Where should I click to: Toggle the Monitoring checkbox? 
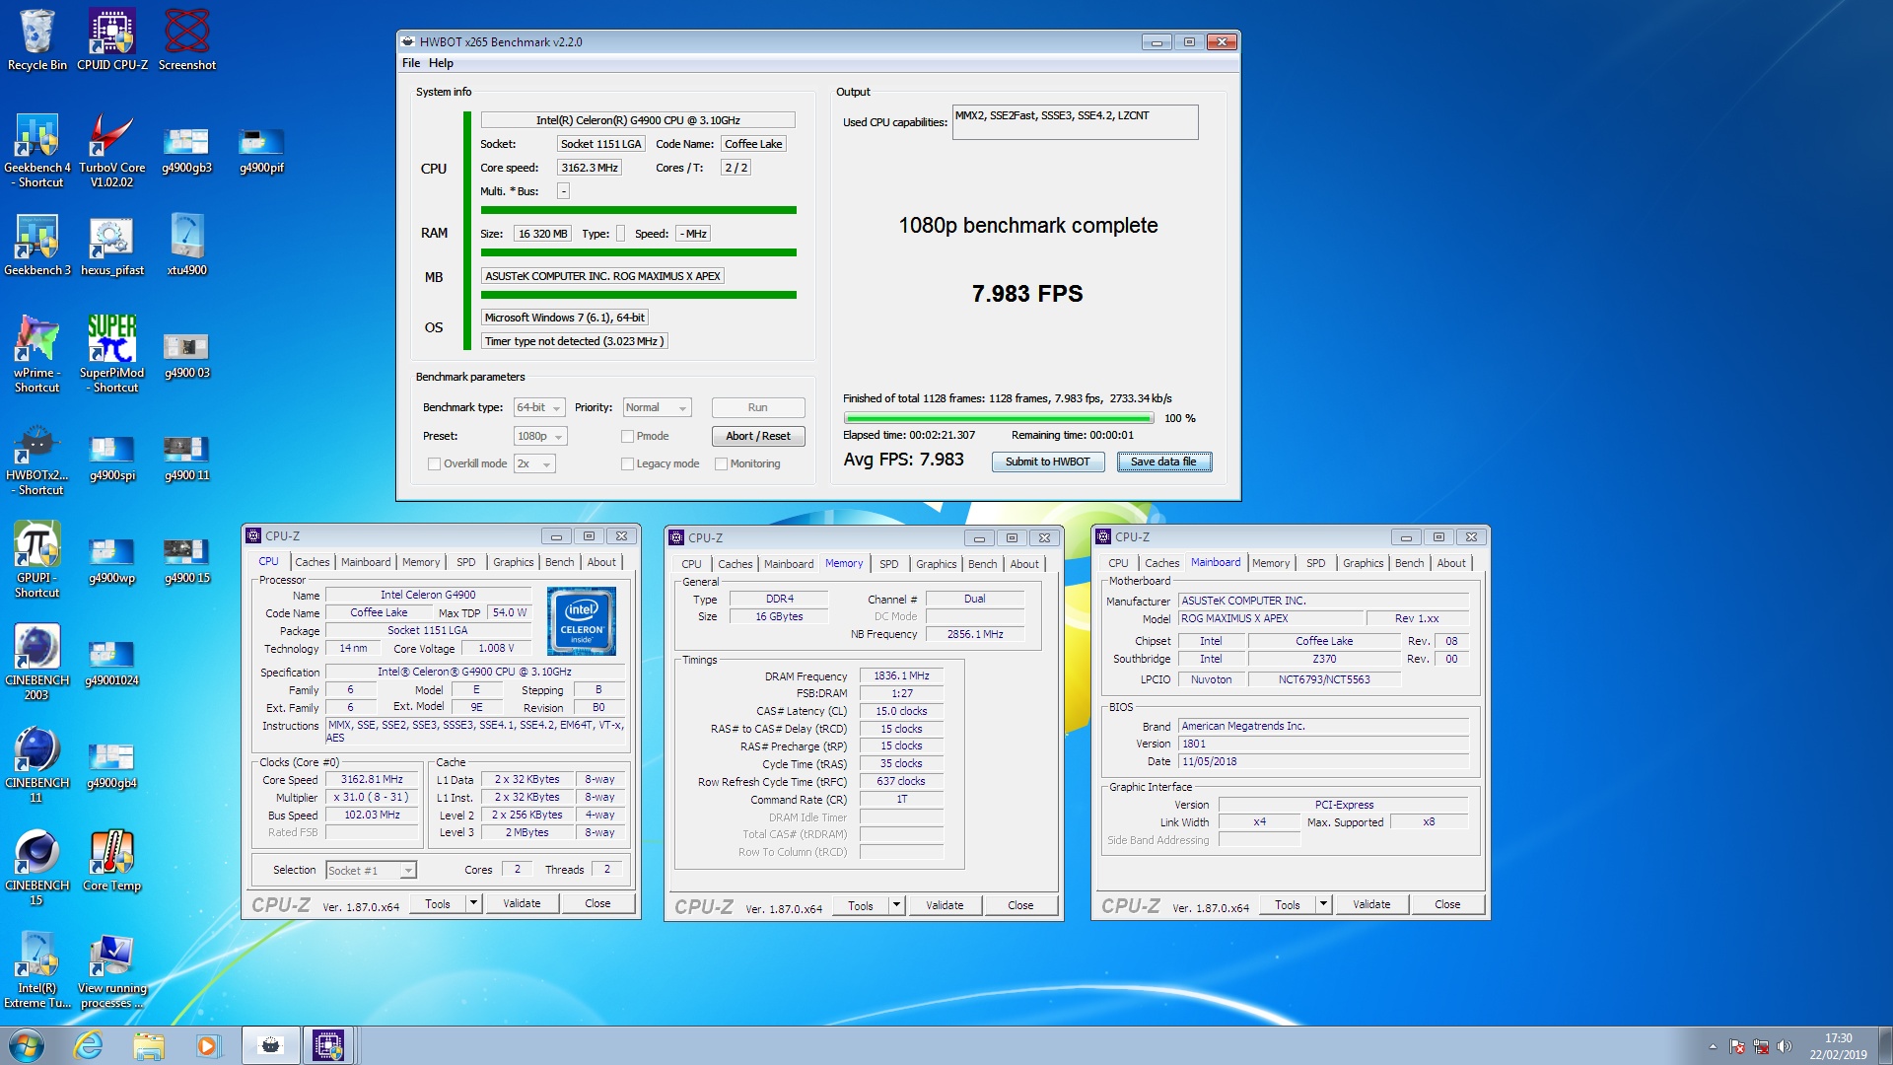click(x=721, y=463)
